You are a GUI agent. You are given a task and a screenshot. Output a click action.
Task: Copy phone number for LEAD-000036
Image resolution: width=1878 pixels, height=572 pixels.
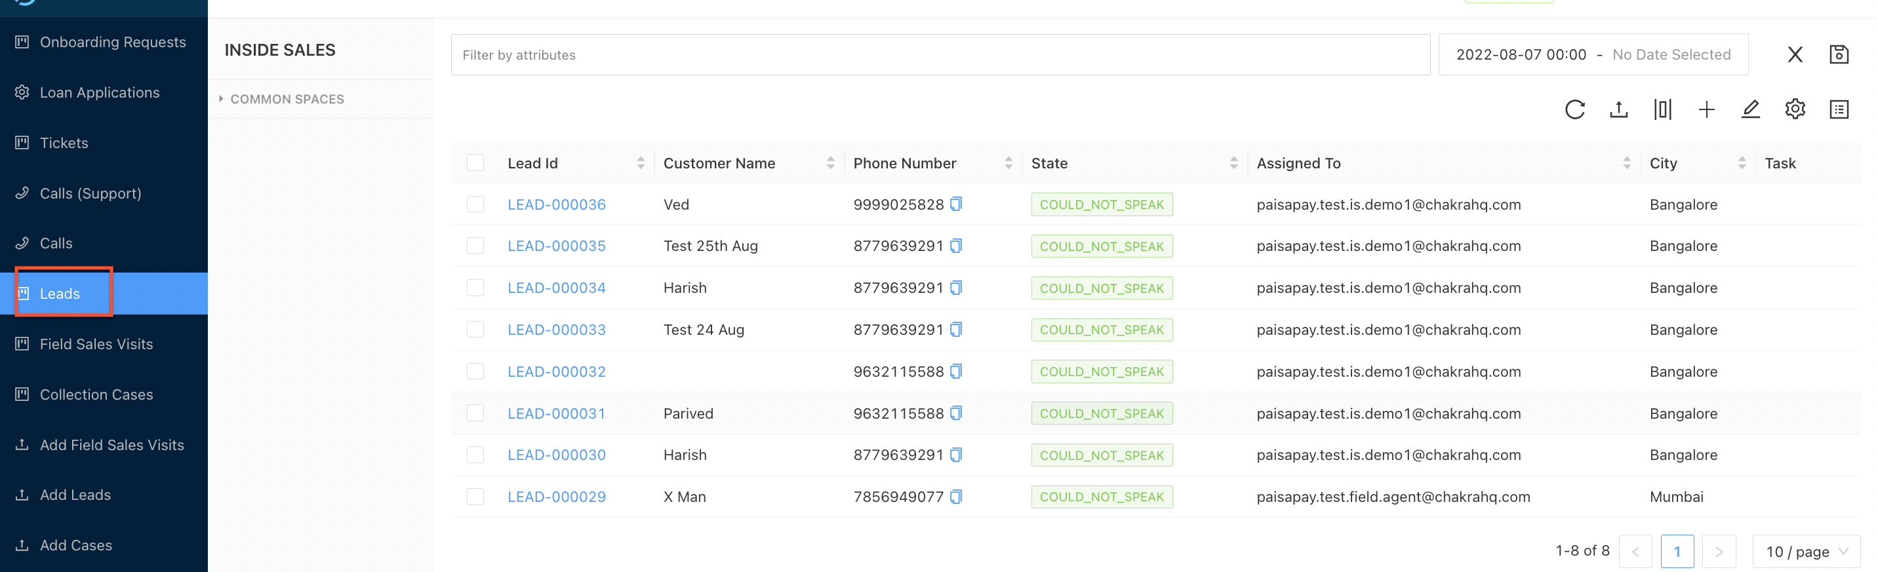click(x=956, y=204)
